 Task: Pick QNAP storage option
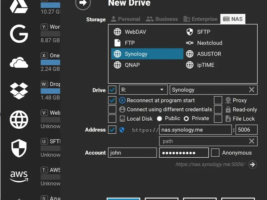point(147,65)
